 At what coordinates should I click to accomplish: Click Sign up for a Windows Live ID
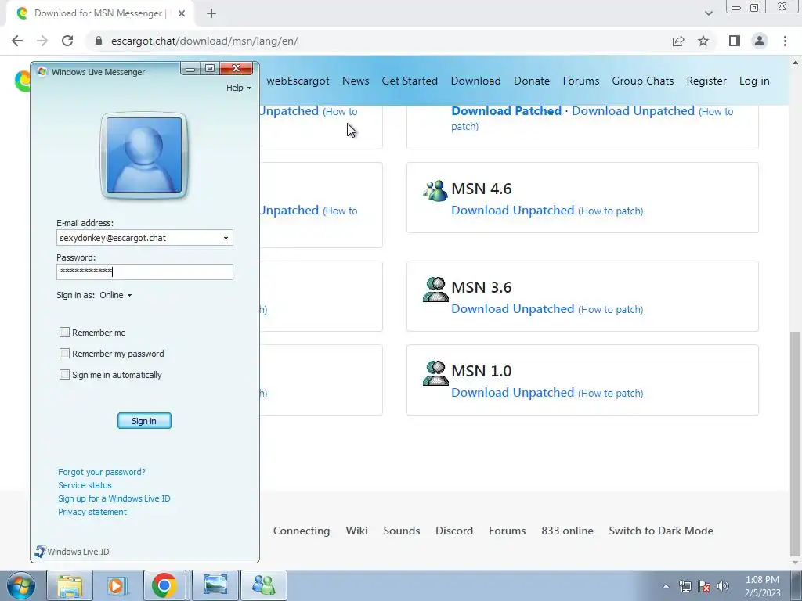point(114,498)
